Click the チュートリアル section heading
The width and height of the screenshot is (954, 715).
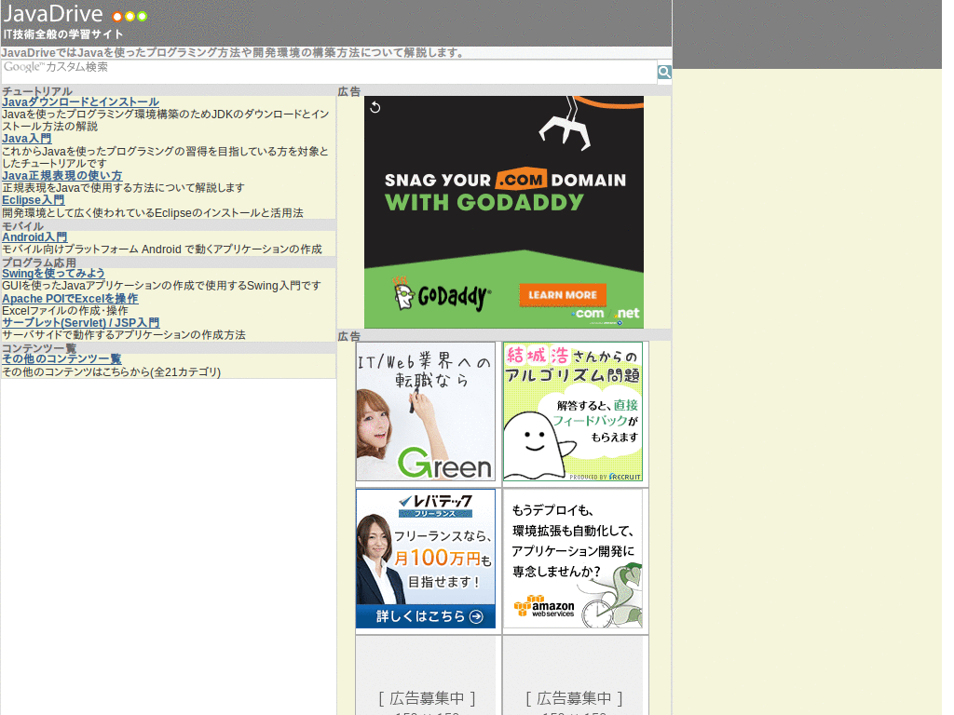[37, 91]
